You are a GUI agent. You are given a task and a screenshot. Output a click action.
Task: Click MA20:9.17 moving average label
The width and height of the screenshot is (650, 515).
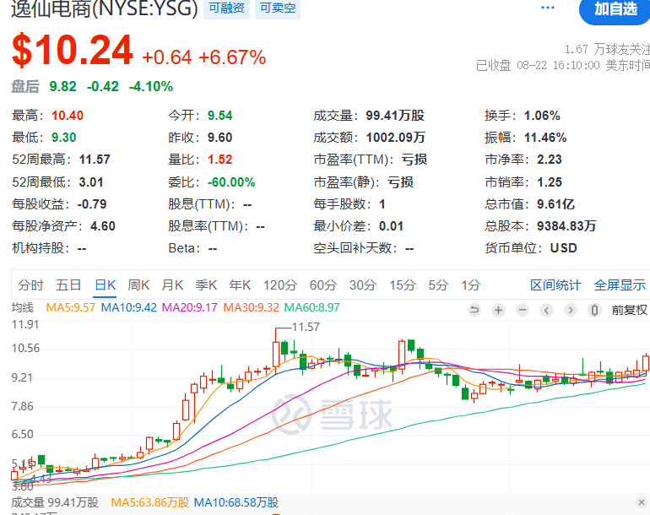(x=189, y=307)
